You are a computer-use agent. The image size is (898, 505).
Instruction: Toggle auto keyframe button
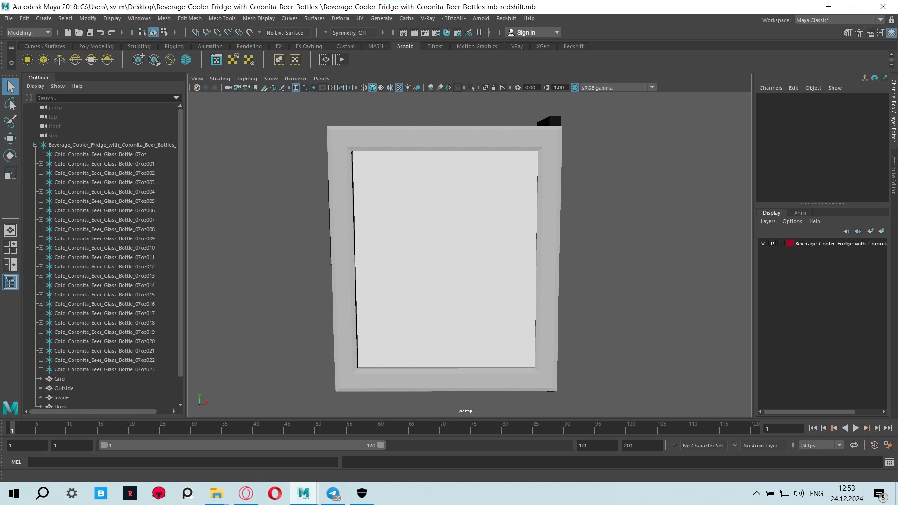click(x=874, y=446)
